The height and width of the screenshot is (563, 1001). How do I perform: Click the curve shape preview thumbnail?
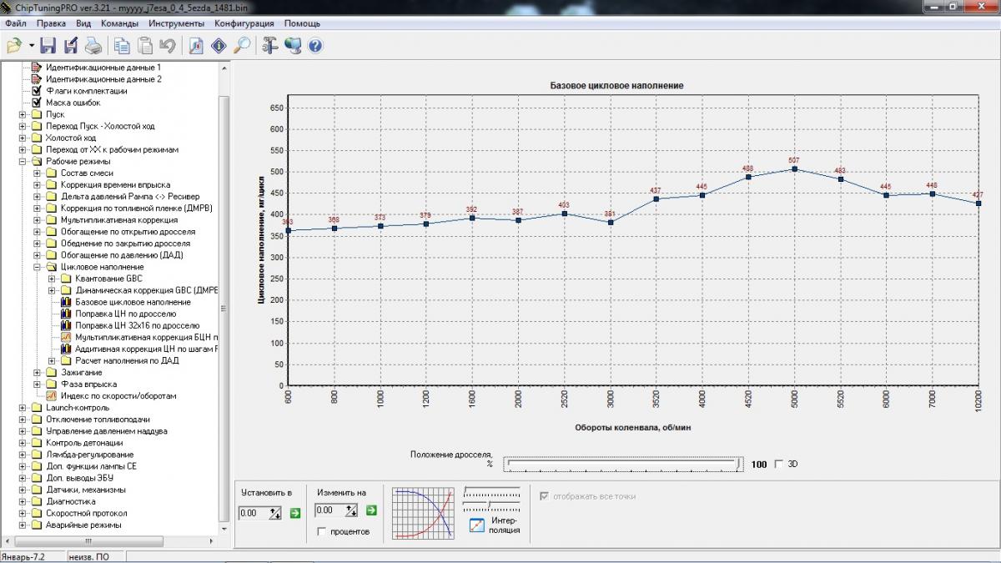pos(422,513)
